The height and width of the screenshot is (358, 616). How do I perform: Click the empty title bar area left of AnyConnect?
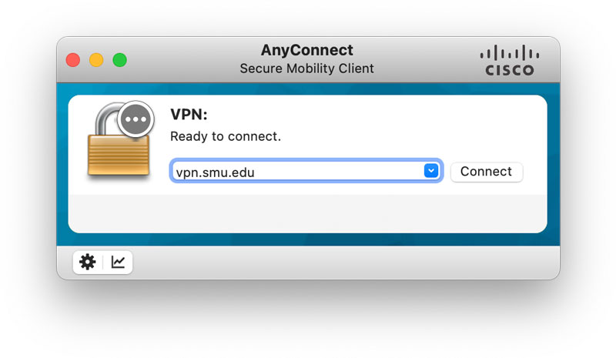pyautogui.click(x=185, y=60)
